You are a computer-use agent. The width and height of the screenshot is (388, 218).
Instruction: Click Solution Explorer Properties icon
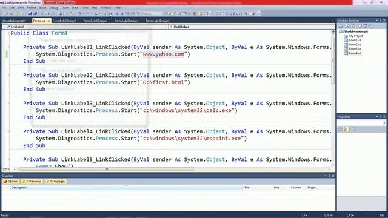(x=341, y=26)
